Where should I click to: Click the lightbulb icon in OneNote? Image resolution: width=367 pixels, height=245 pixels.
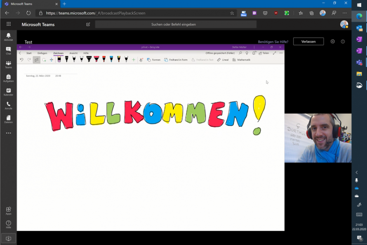click(247, 53)
